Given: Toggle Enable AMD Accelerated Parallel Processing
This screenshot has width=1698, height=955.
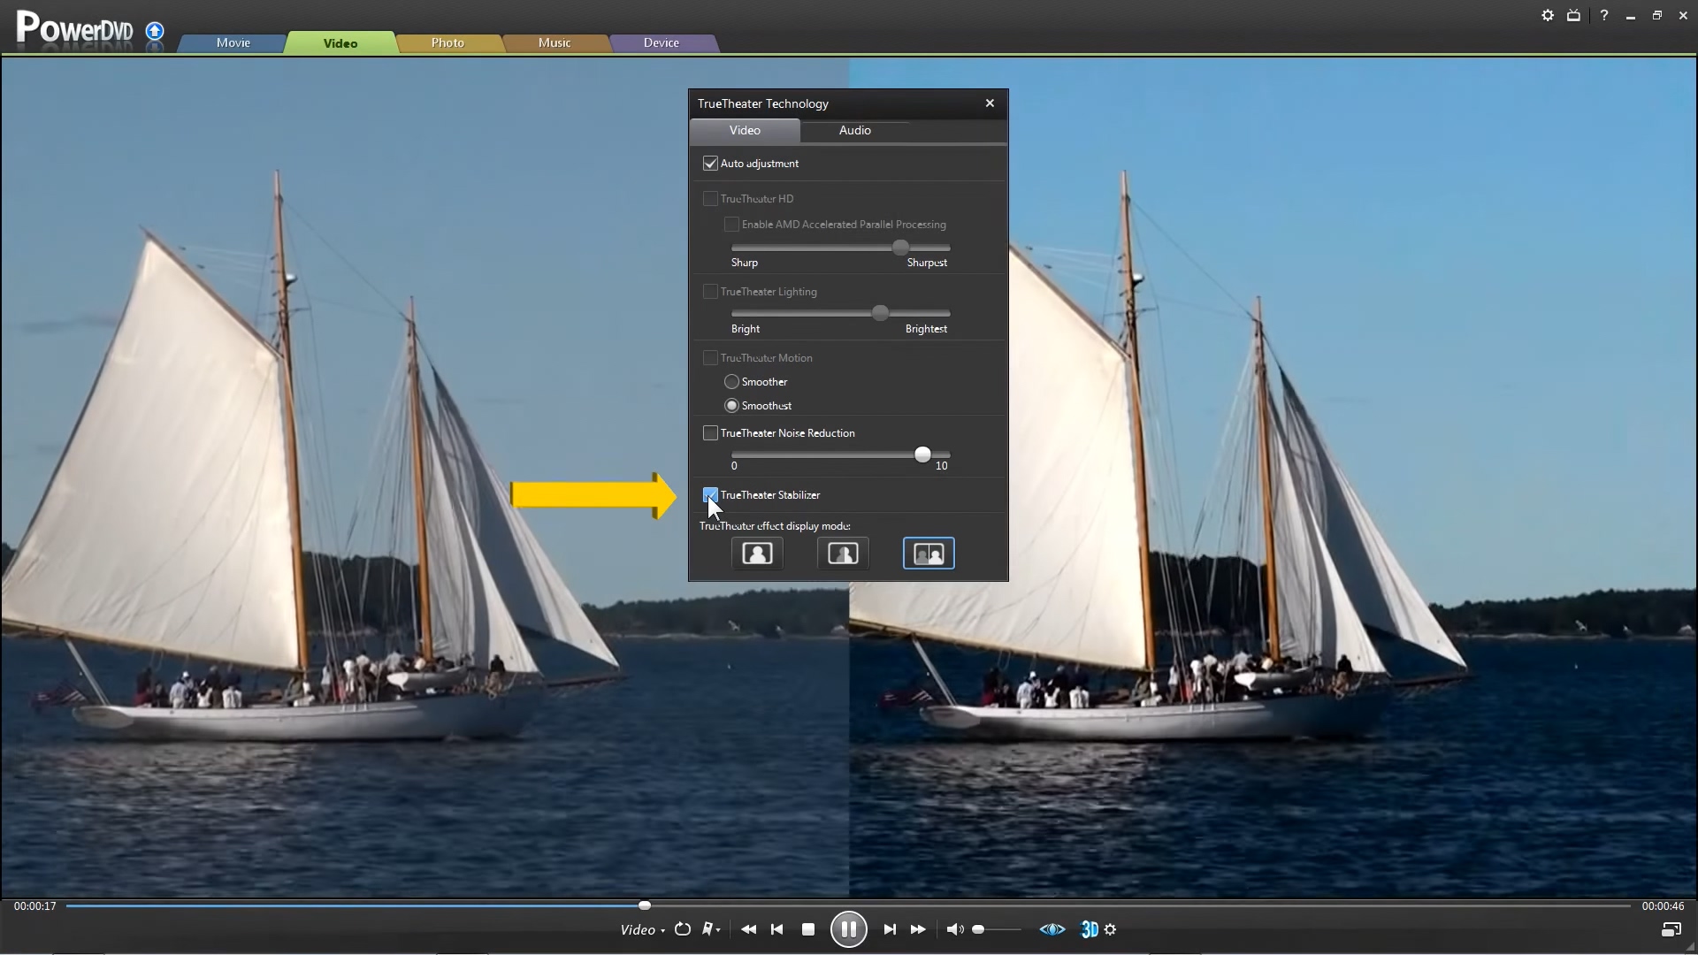Looking at the screenshot, I should tap(731, 225).
